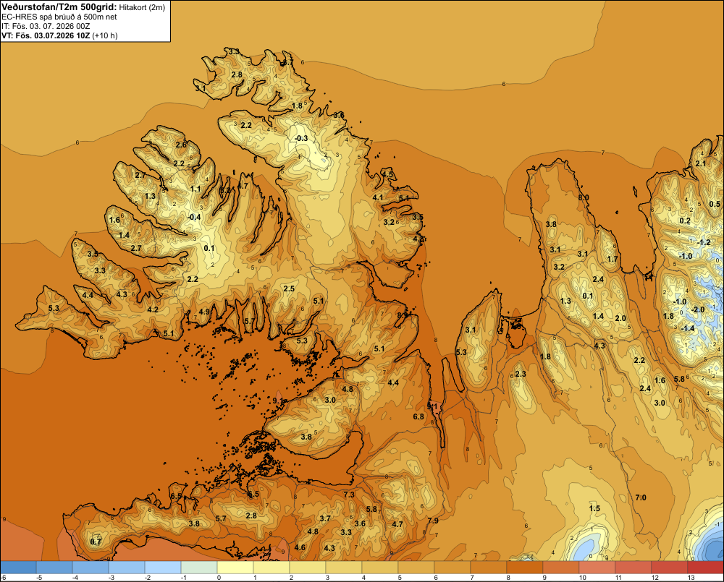Click the 5.3 label on the western peninsula tip
The image size is (724, 582).
click(54, 308)
